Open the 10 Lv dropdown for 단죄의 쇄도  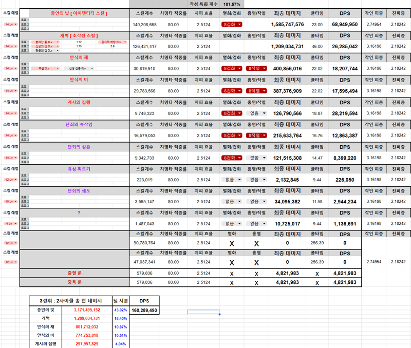pyautogui.click(x=10, y=202)
